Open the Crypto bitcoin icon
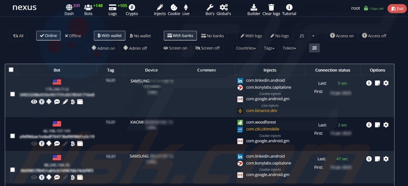This screenshot has width=408, height=186. [132, 7]
